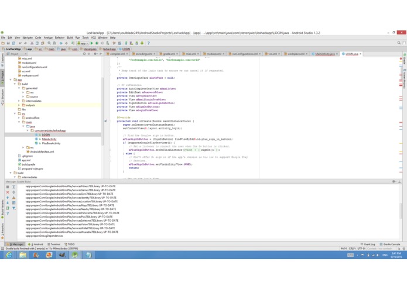Viewport: 407px width, 289px height.
Task: Open the TODO tool window
Action: pyautogui.click(x=70, y=245)
